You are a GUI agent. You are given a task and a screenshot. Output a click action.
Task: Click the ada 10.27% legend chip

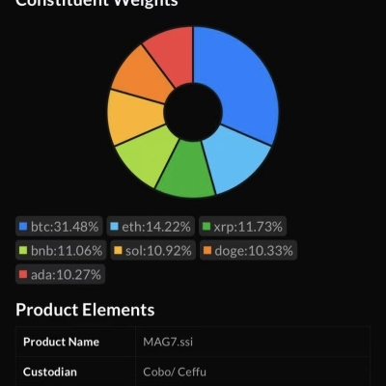[60, 274]
